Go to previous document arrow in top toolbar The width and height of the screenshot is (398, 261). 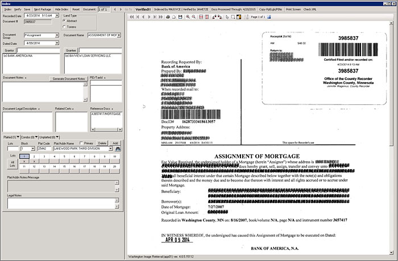(115, 10)
